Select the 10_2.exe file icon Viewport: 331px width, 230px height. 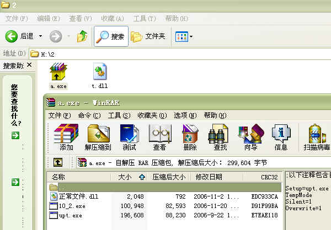click(54, 206)
